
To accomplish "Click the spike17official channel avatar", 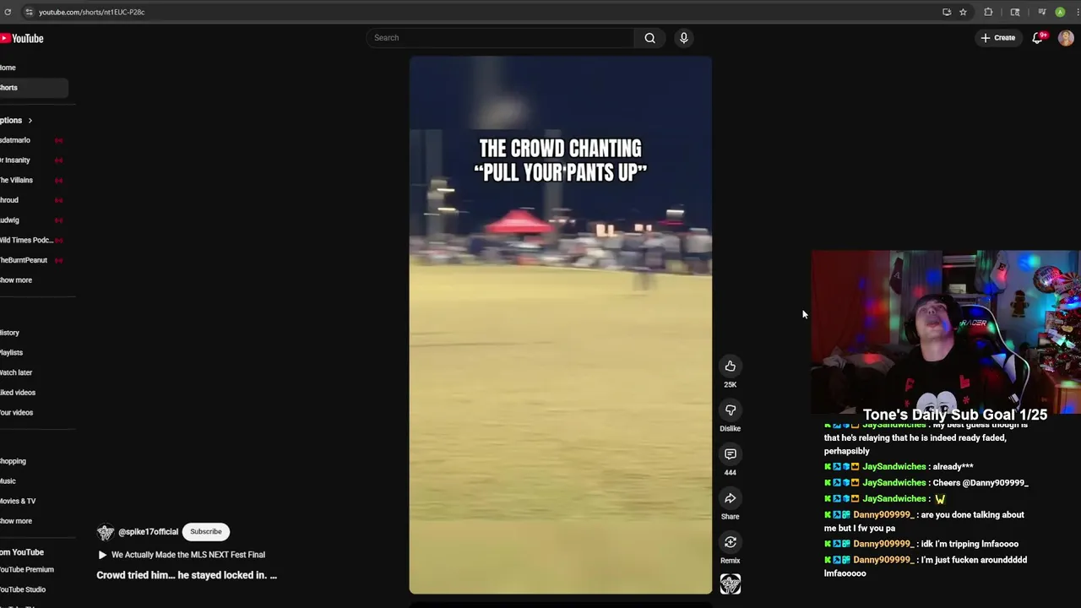I will point(106,532).
